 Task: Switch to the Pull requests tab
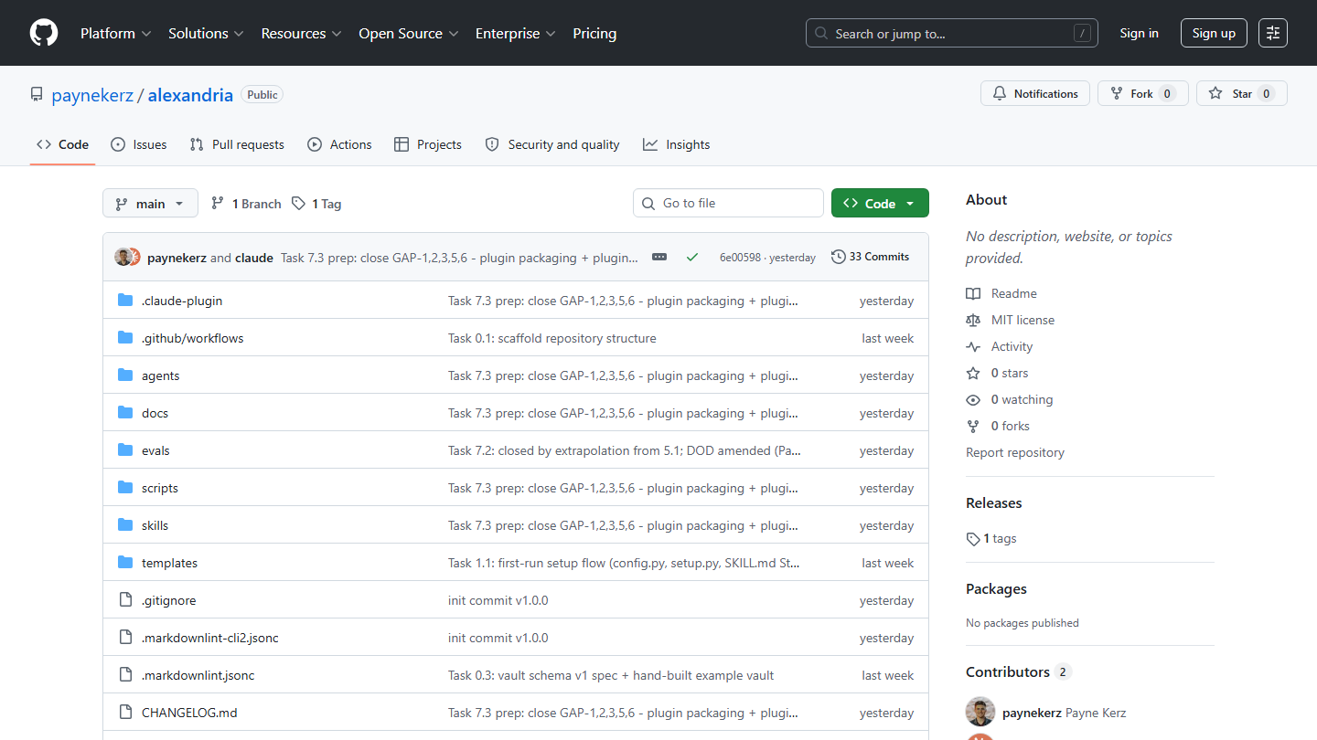(x=237, y=144)
